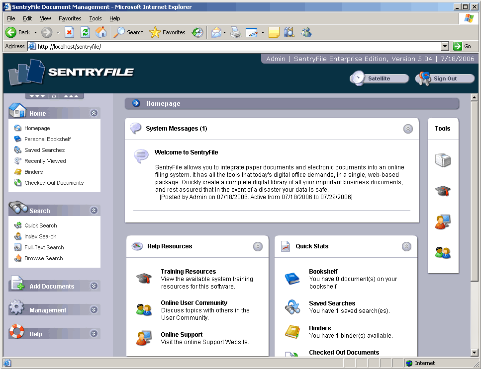Open the Satellite feature
This screenshot has height=369, width=481.
(x=380, y=78)
